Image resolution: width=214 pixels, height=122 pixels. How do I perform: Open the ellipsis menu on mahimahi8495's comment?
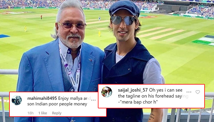click(x=93, y=100)
